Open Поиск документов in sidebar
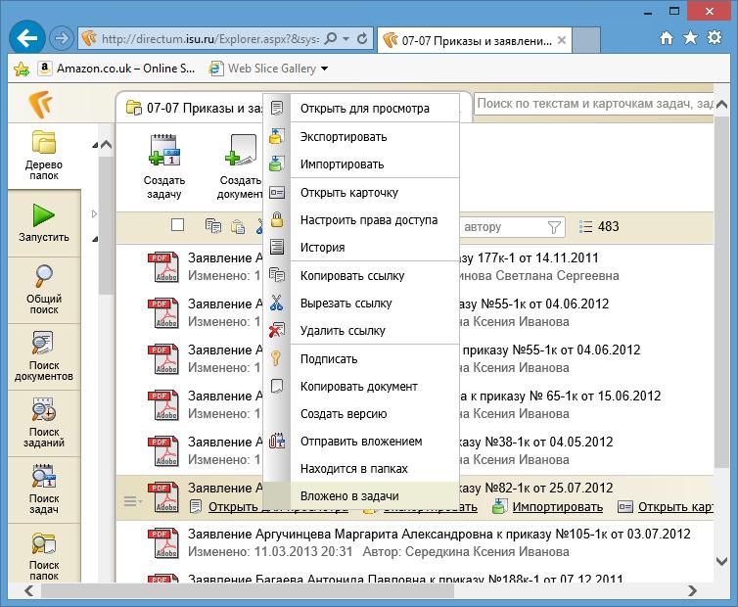The image size is (738, 607). (43, 355)
